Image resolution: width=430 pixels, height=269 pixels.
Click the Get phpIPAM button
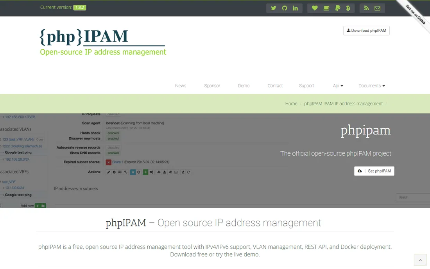[374, 171]
